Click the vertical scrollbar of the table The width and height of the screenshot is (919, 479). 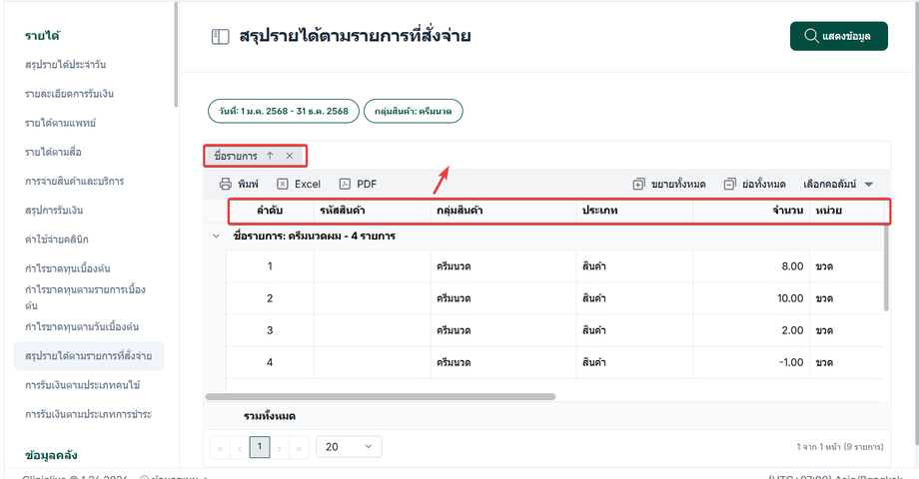click(886, 267)
